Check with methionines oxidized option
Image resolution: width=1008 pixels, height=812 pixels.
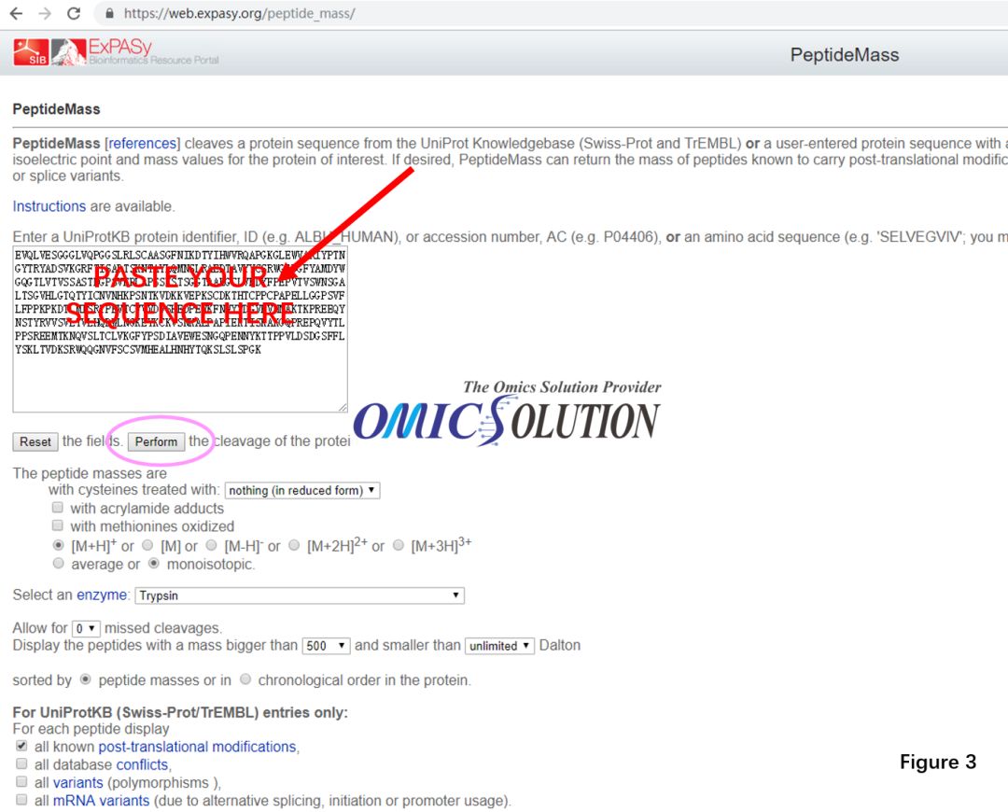pyautogui.click(x=58, y=525)
